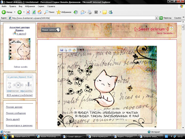Open the Forward button history dropdown arrow
The image size is (185, 139).
click(24, 12)
